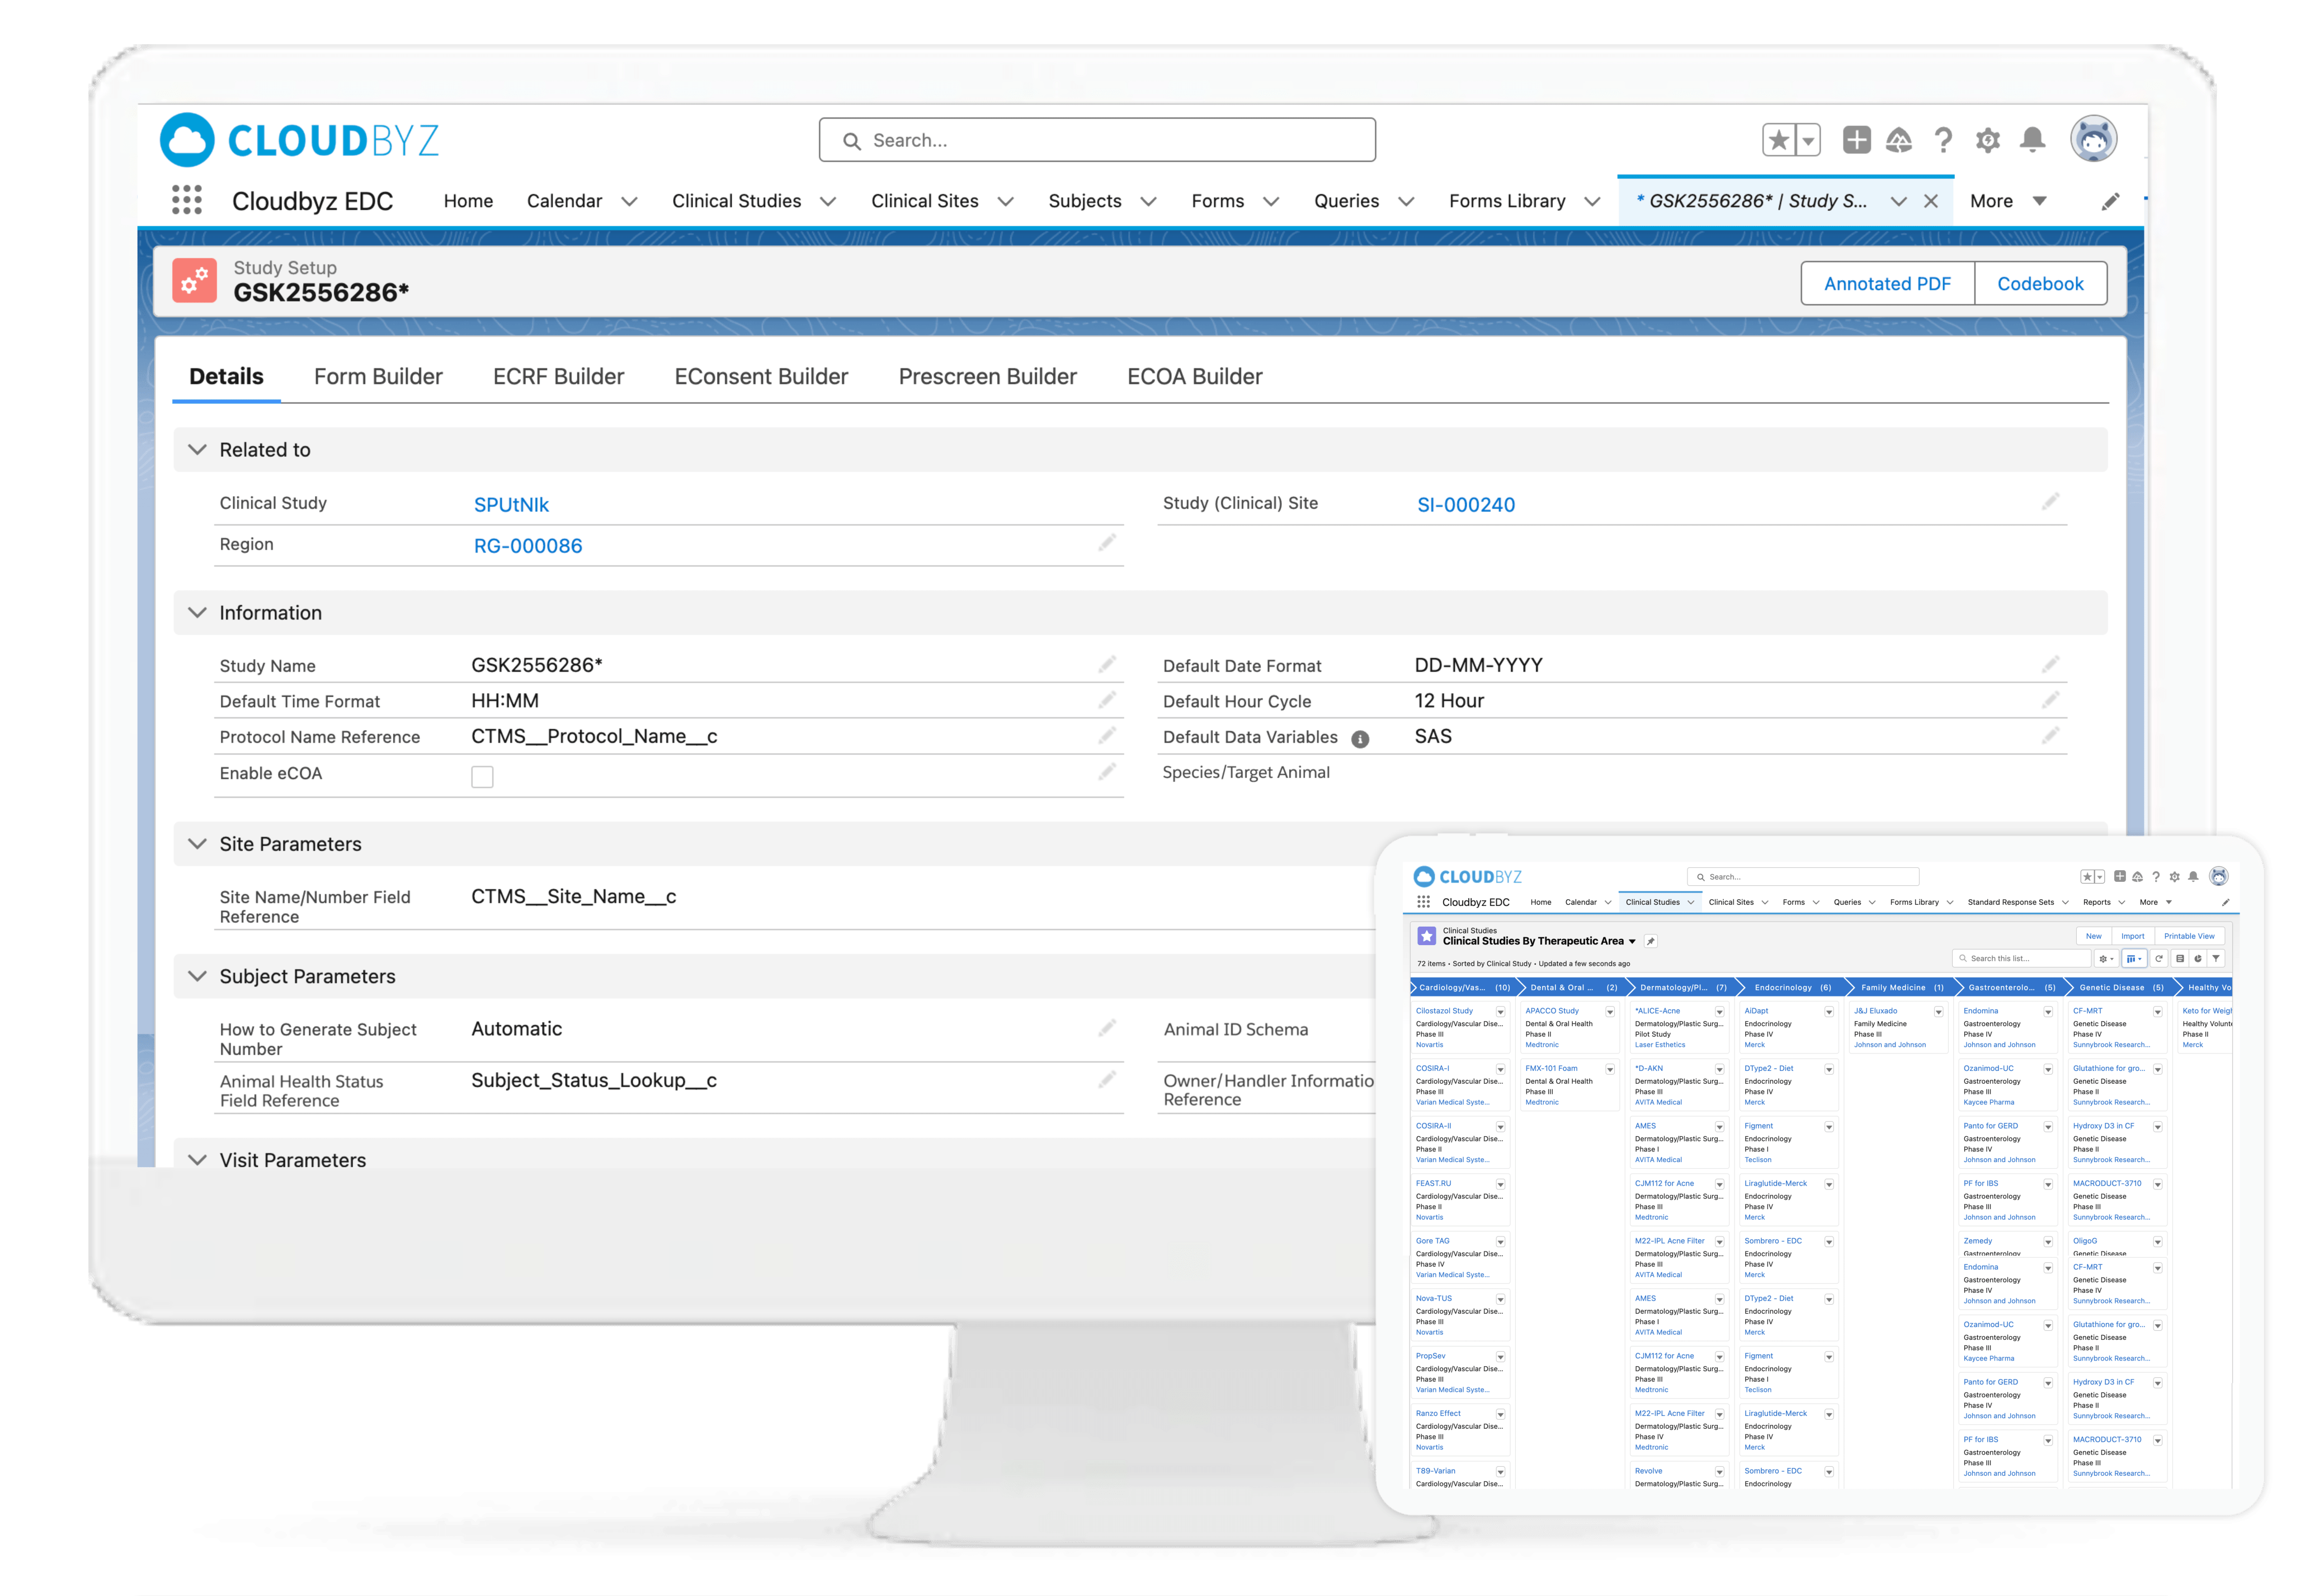Edit the Enable eCOA field pencil icon
Viewport: 2305px width, 1596px height.
[x=1107, y=772]
